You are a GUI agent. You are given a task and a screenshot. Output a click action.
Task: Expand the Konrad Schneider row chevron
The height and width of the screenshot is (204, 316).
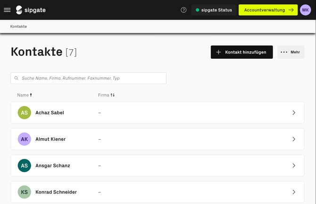pos(294,192)
